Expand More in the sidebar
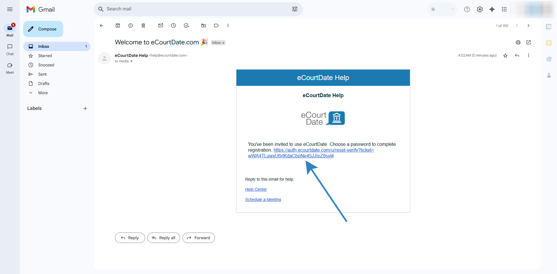Image resolution: width=557 pixels, height=274 pixels. 43,93
